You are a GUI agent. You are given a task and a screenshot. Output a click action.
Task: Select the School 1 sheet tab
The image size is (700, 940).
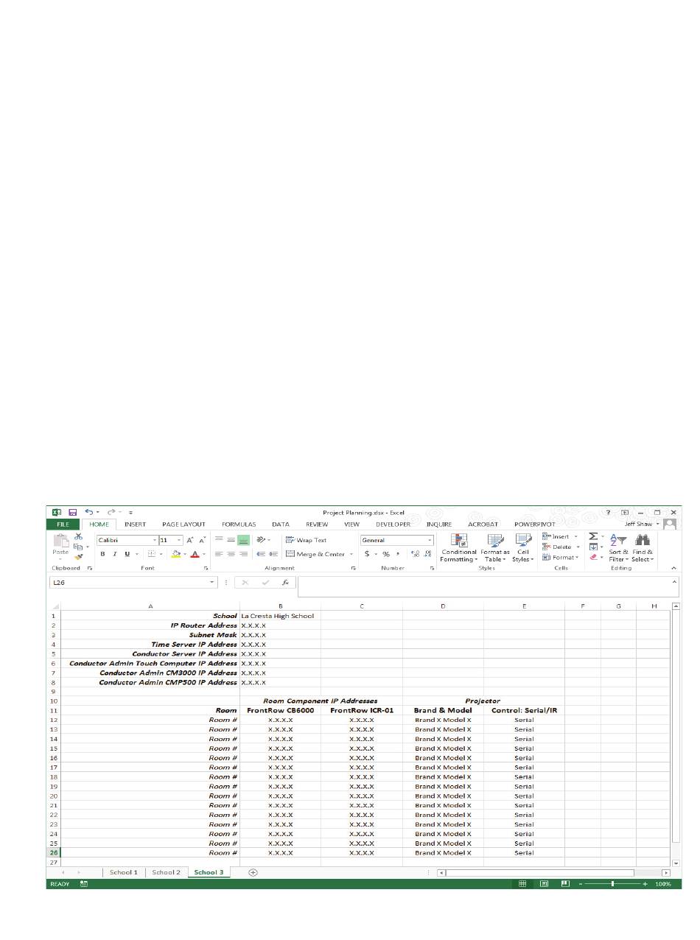(x=124, y=872)
